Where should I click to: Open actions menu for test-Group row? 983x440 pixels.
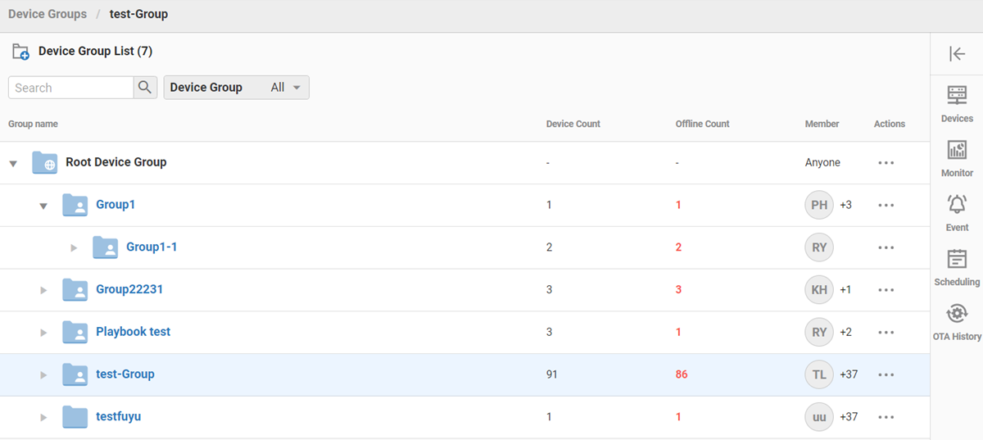click(x=886, y=374)
